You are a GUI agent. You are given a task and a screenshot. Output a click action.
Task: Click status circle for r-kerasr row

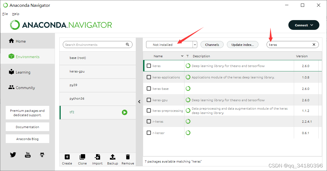coord(188,133)
